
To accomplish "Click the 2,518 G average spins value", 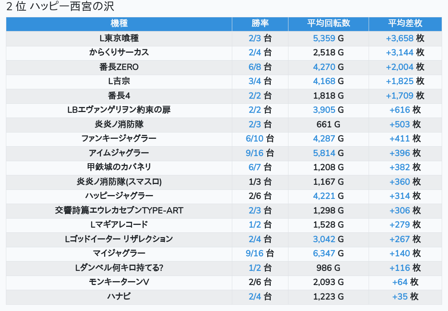I will tap(328, 53).
